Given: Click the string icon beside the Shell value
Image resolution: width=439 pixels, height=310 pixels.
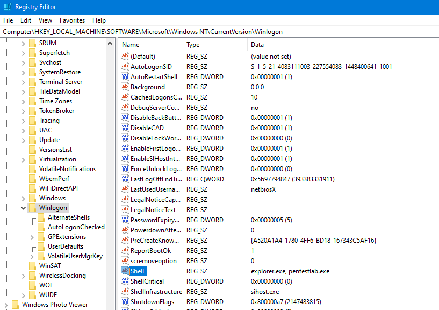Looking at the screenshot, I should pyautogui.click(x=125, y=271).
